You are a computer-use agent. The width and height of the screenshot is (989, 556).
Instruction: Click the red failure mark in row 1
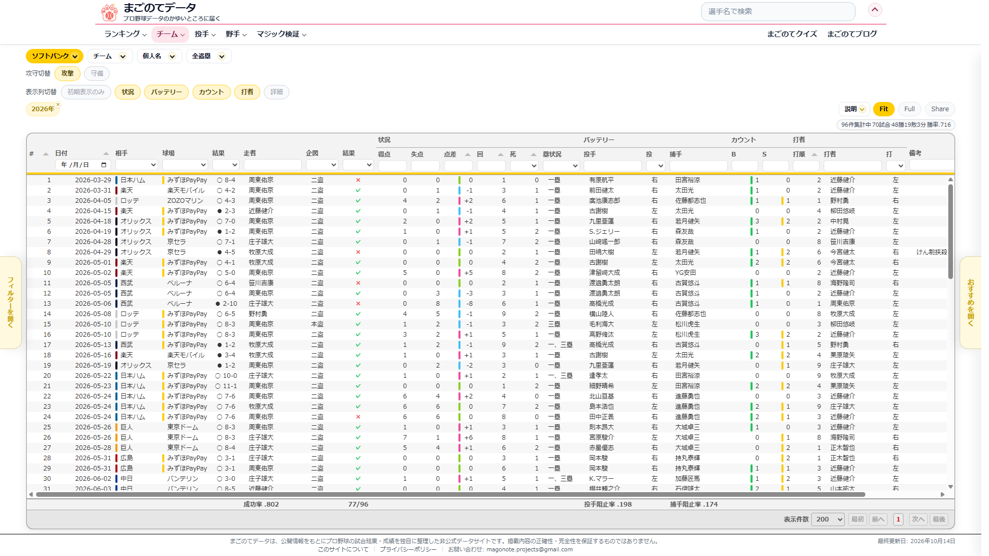[x=358, y=180]
